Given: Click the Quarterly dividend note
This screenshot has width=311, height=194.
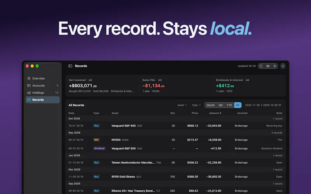Looking at the screenshot, I should pyautogui.click(x=272, y=149).
